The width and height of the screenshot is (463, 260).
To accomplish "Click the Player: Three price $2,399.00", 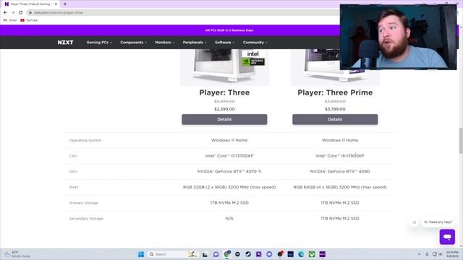I will click(224, 109).
